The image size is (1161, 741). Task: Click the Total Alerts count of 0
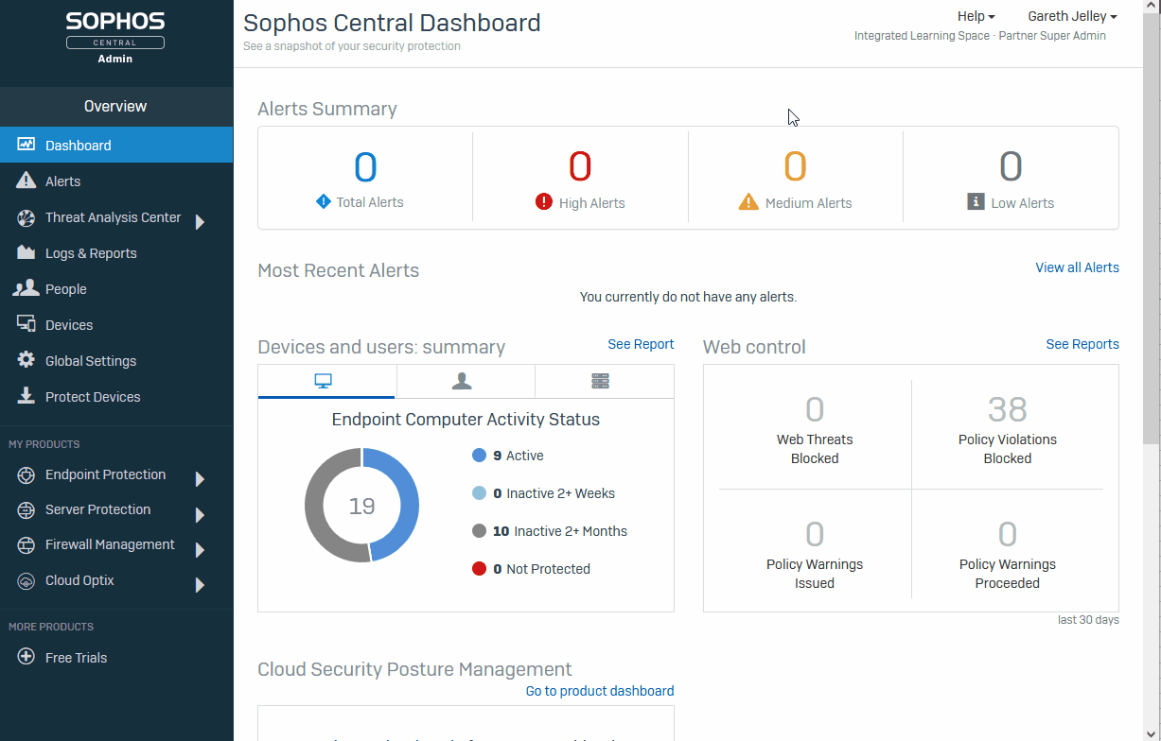click(365, 167)
